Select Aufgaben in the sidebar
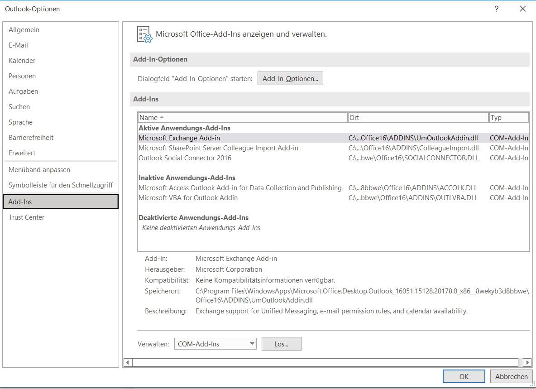The height and width of the screenshot is (389, 536). coord(61,91)
